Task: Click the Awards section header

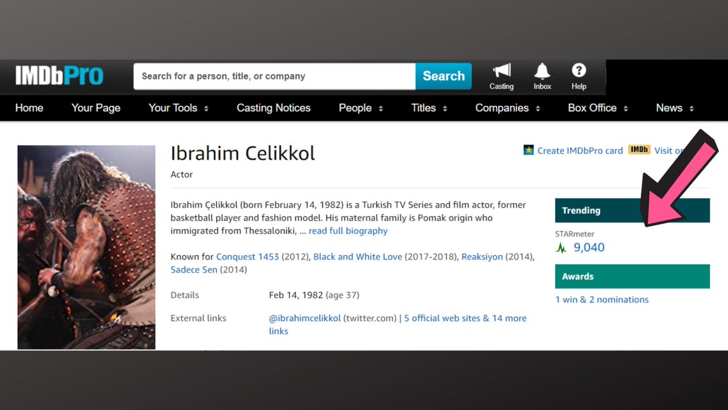Action: coord(632,276)
